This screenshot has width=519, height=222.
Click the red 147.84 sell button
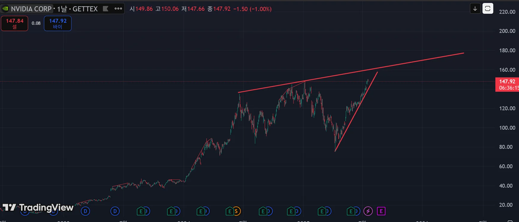[x=14, y=23]
